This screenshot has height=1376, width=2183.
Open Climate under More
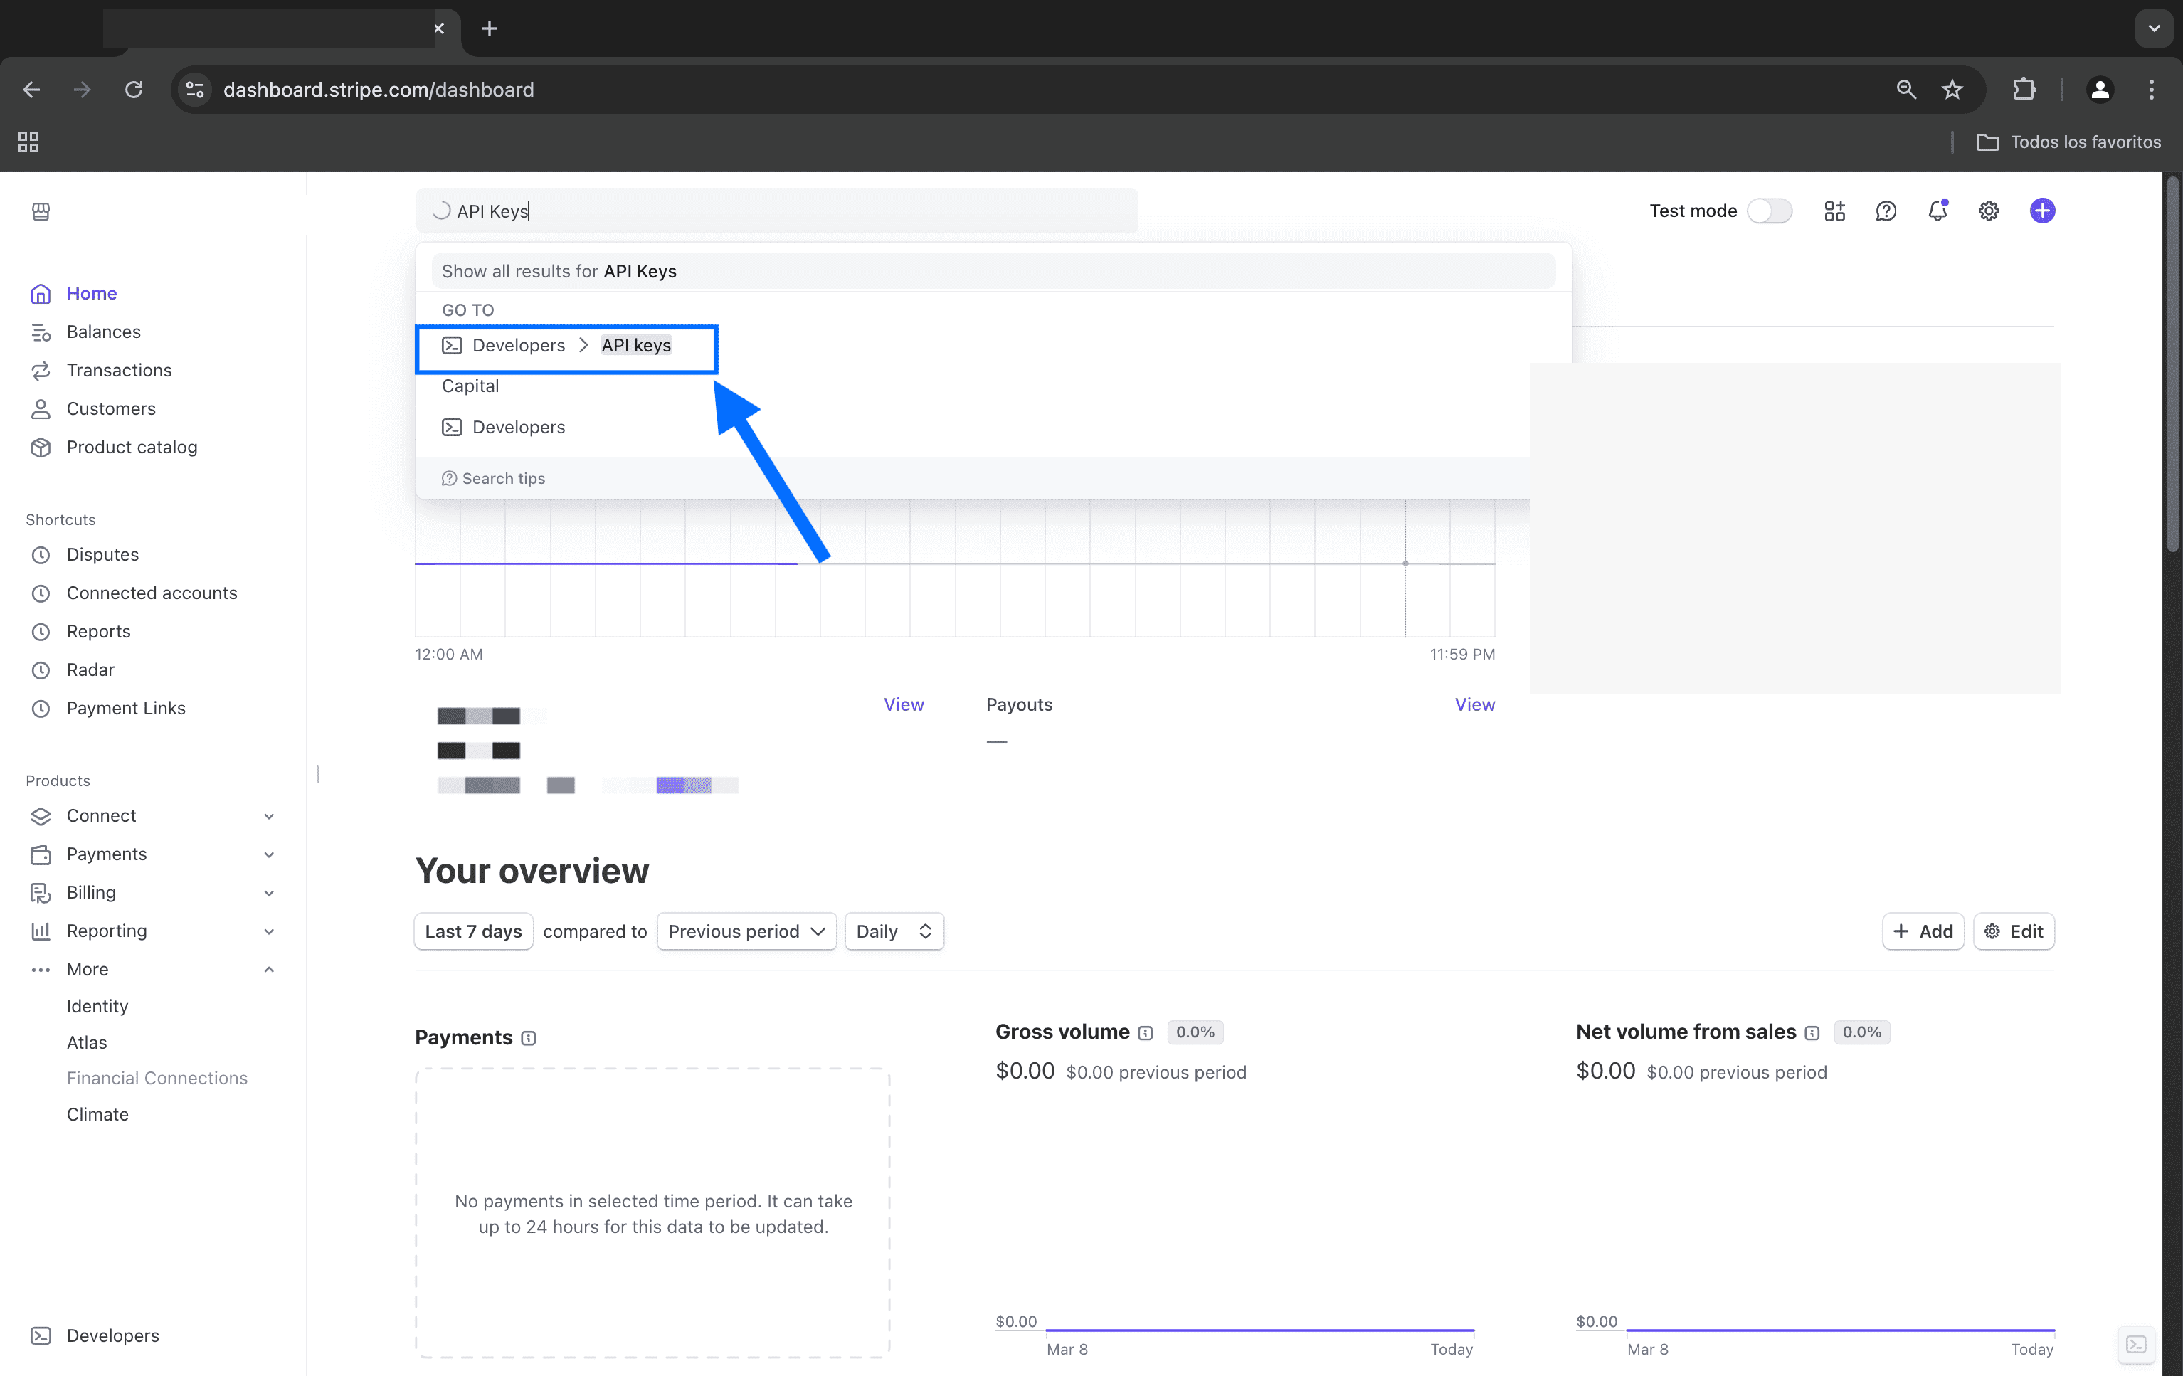tap(97, 1115)
